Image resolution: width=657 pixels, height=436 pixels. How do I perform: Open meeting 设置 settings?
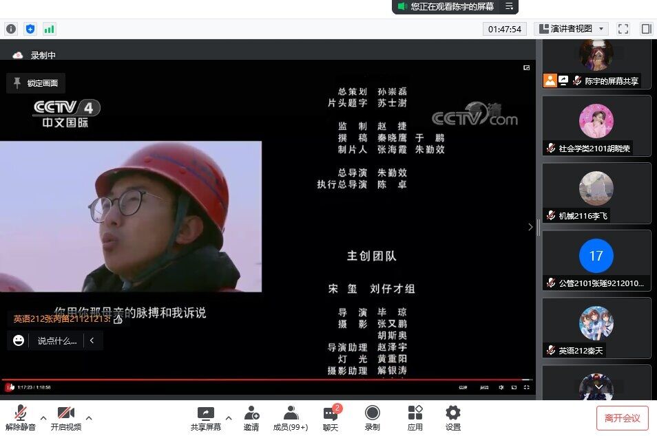tap(452, 417)
